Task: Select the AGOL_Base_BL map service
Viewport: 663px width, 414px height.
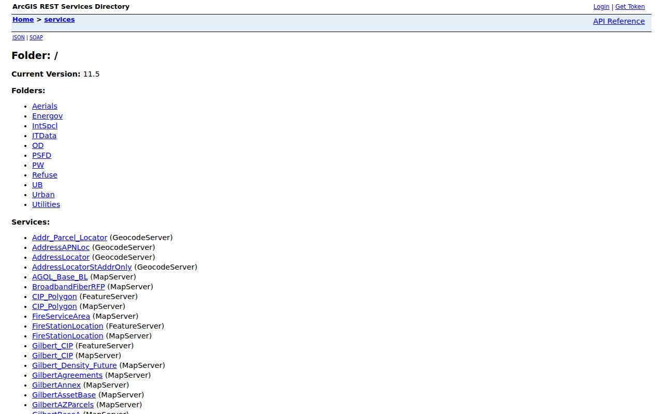Action: pos(60,277)
